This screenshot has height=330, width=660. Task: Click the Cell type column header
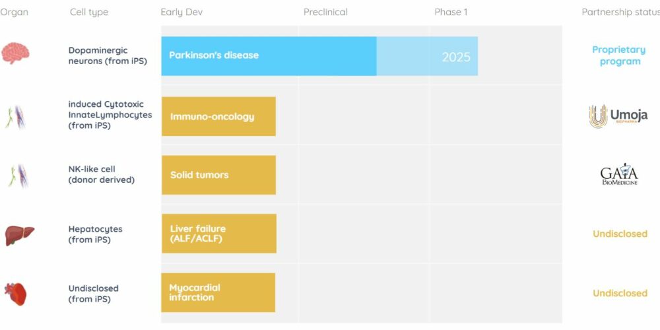(x=89, y=12)
